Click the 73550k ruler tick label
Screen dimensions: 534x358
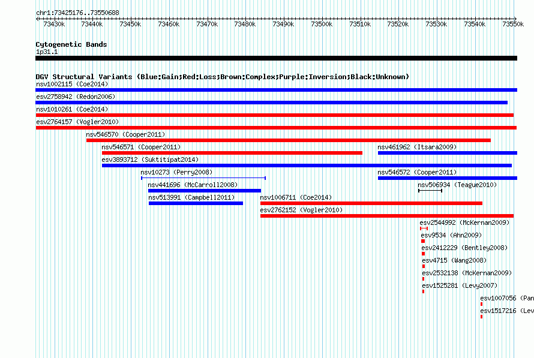(x=513, y=24)
